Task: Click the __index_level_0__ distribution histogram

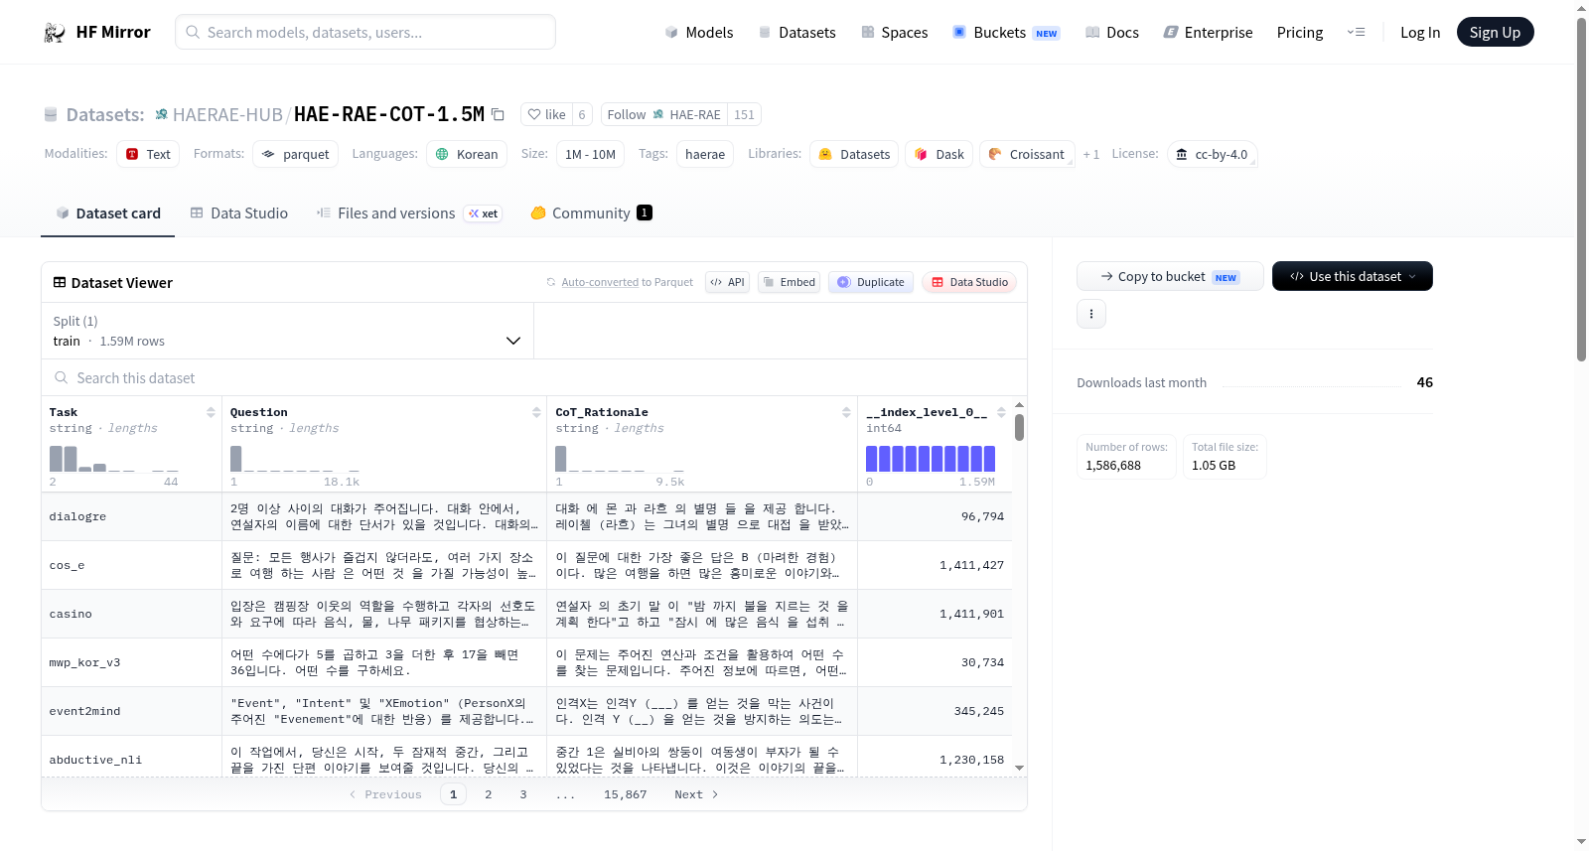Action: 931,458
